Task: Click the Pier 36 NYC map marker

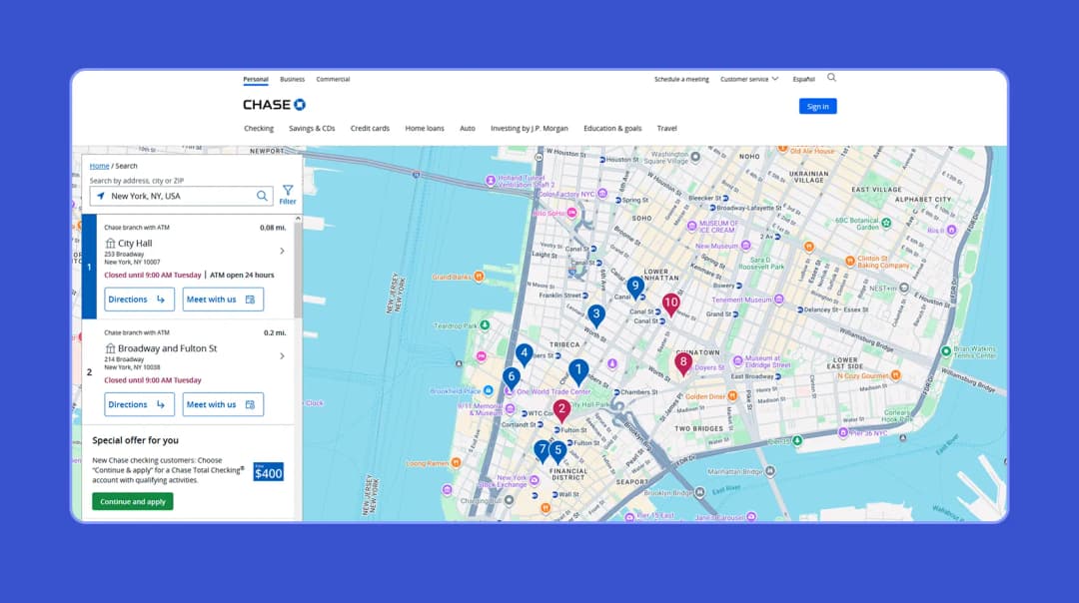Action: (843, 432)
